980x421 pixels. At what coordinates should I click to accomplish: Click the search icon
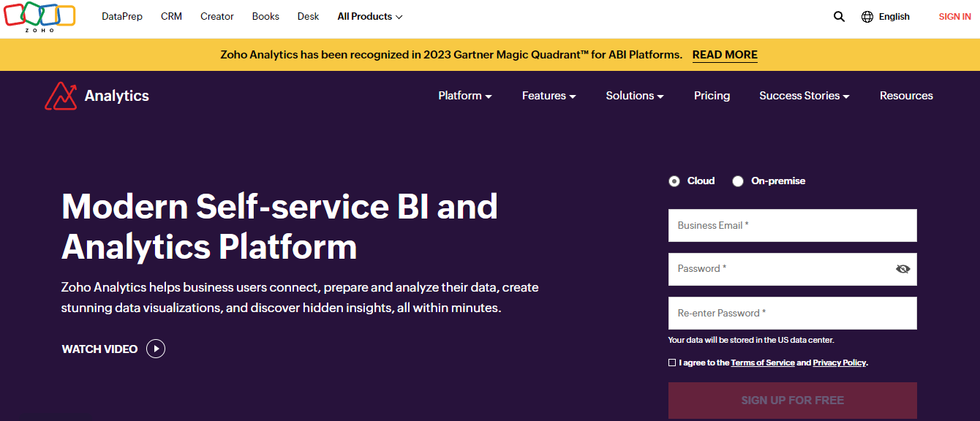coord(838,16)
